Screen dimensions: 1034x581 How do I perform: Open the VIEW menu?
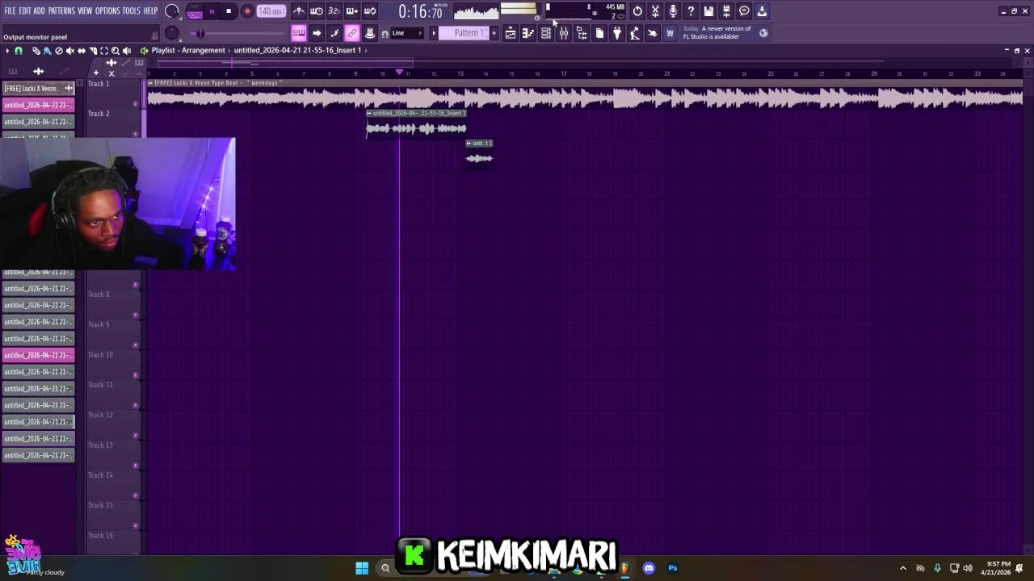(85, 11)
